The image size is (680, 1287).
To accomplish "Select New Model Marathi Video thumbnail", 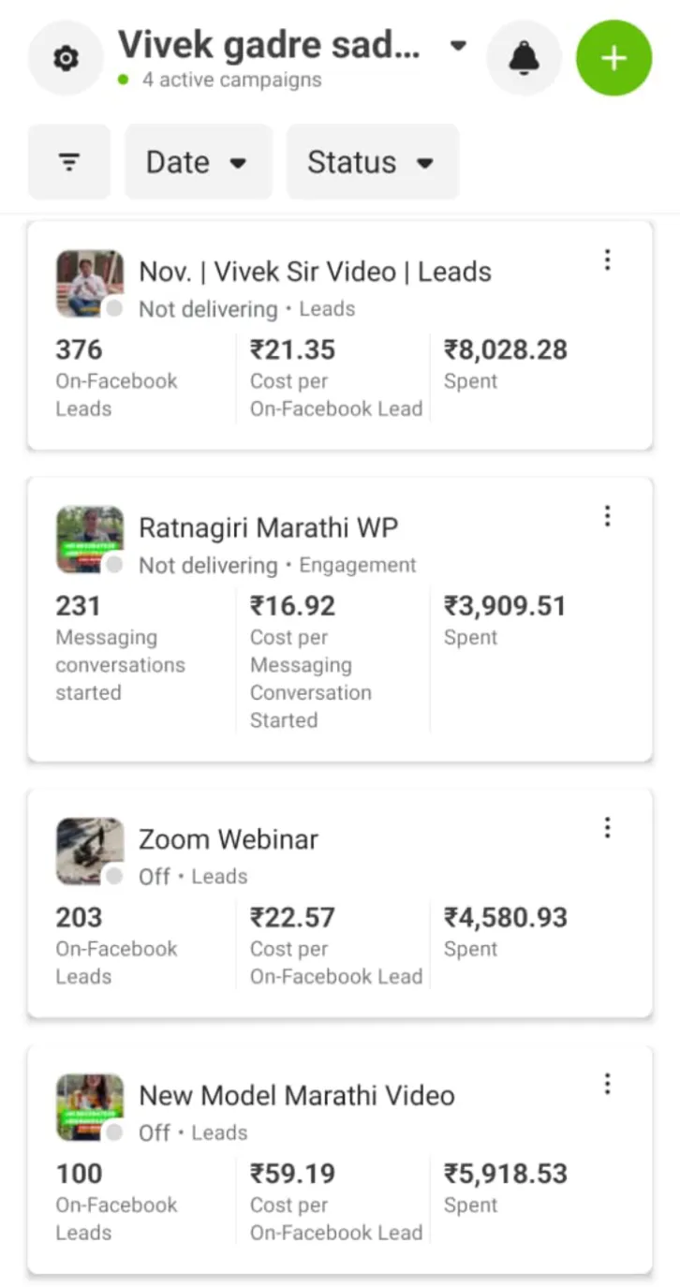I will (x=89, y=1107).
